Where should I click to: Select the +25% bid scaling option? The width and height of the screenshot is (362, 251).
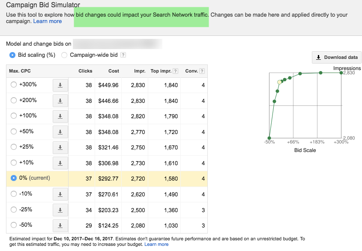(x=13, y=147)
